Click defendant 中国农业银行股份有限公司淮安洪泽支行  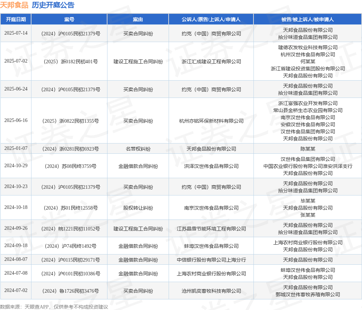pos(308,166)
